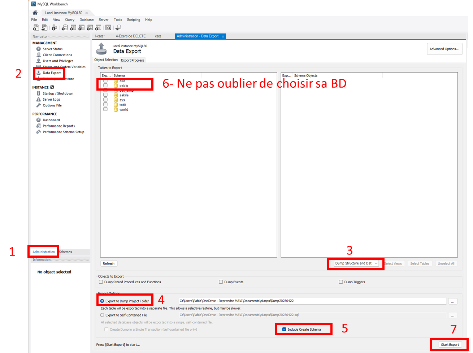
Task: Create a new schema via toolbar icon
Action: click(x=65, y=27)
